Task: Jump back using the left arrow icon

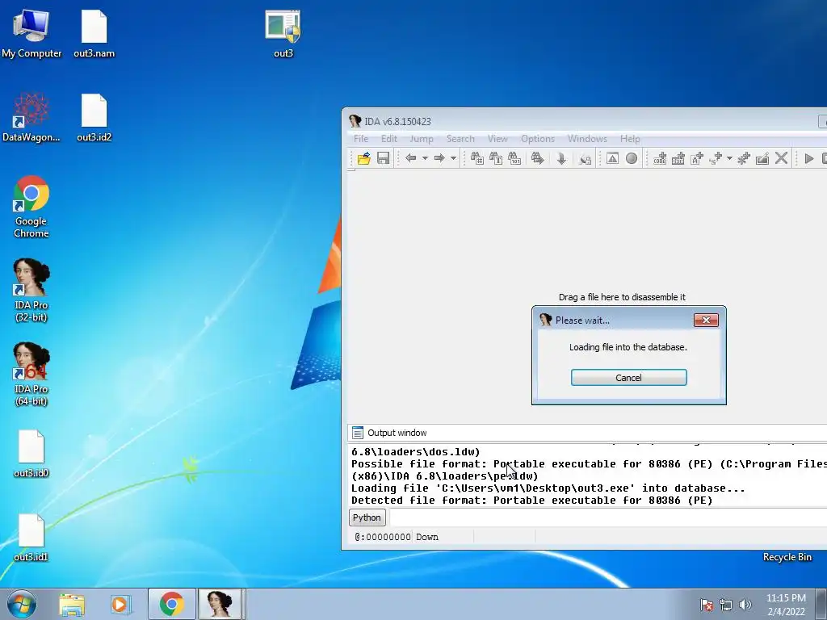Action: pos(410,158)
